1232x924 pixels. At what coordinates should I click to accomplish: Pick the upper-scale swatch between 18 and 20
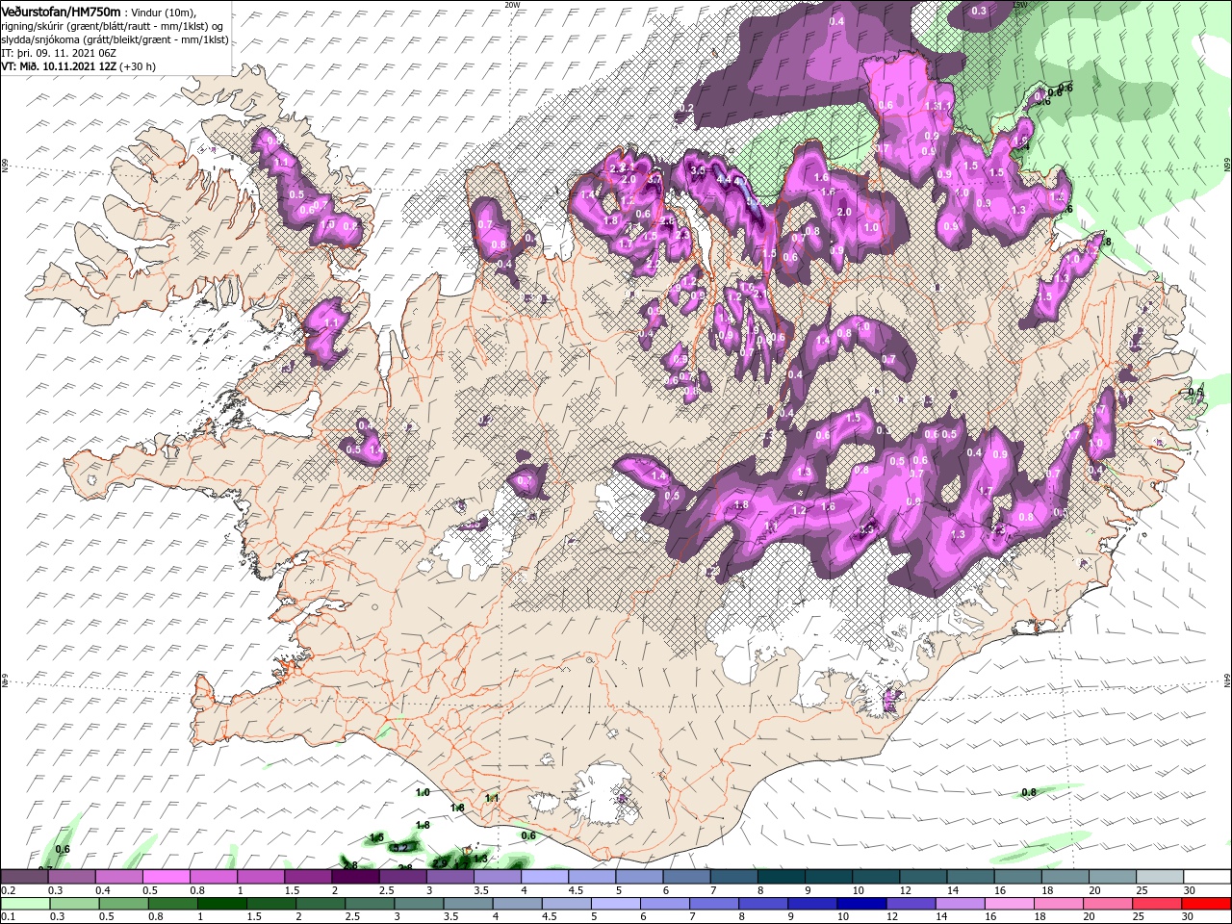click(1064, 877)
